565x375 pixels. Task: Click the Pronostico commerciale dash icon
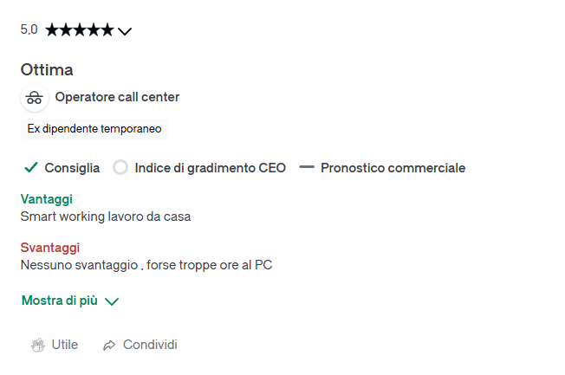(307, 167)
